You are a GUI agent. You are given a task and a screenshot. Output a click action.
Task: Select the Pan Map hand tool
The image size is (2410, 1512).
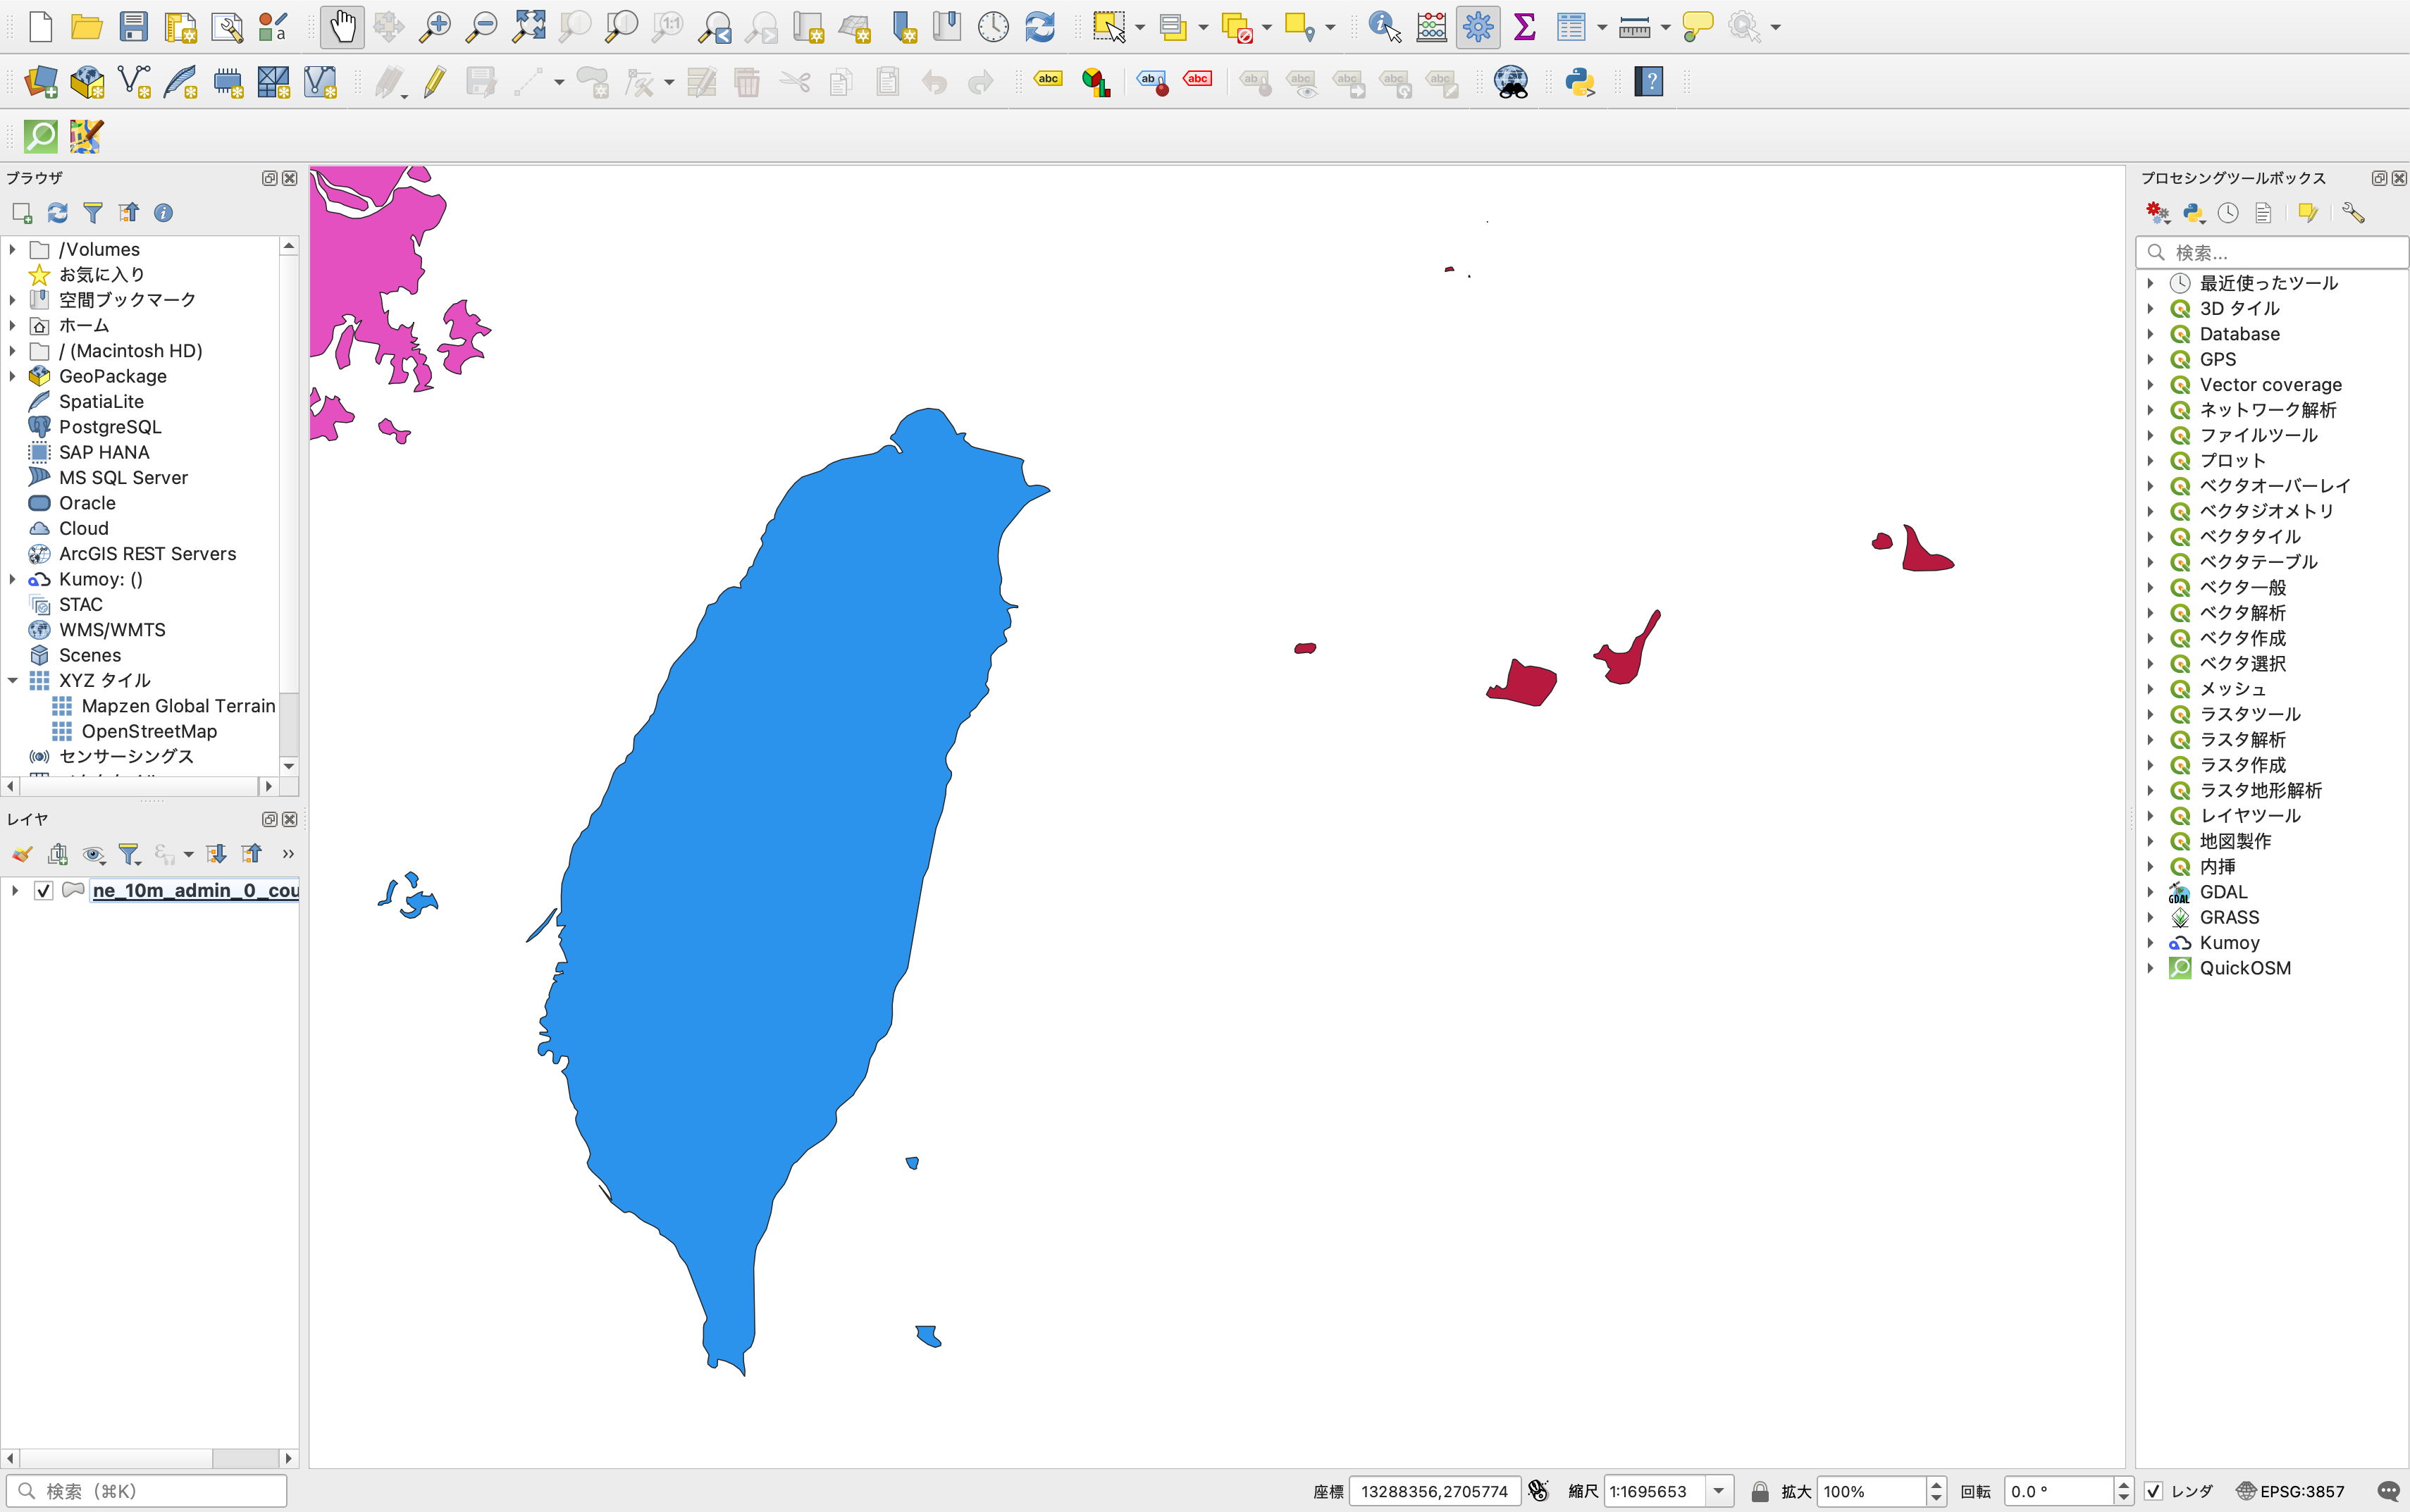click(x=342, y=27)
